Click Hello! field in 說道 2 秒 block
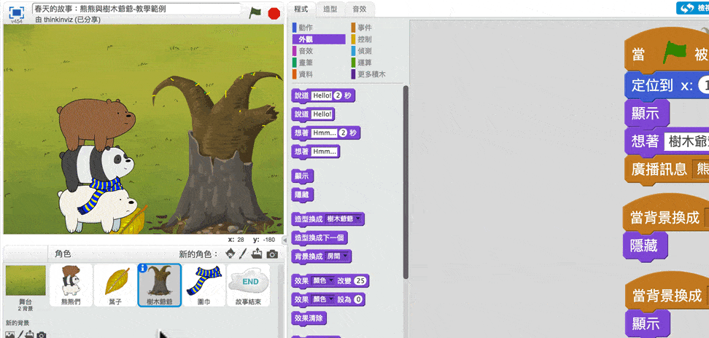The height and width of the screenshot is (338, 709). pyautogui.click(x=322, y=95)
